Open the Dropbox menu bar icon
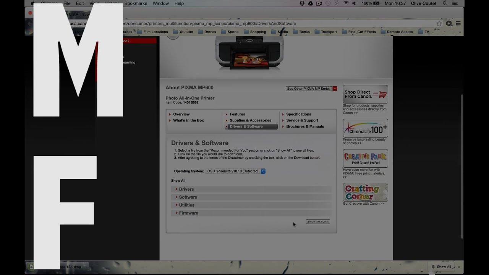Viewport: 489px width, 275px height. 302,3
